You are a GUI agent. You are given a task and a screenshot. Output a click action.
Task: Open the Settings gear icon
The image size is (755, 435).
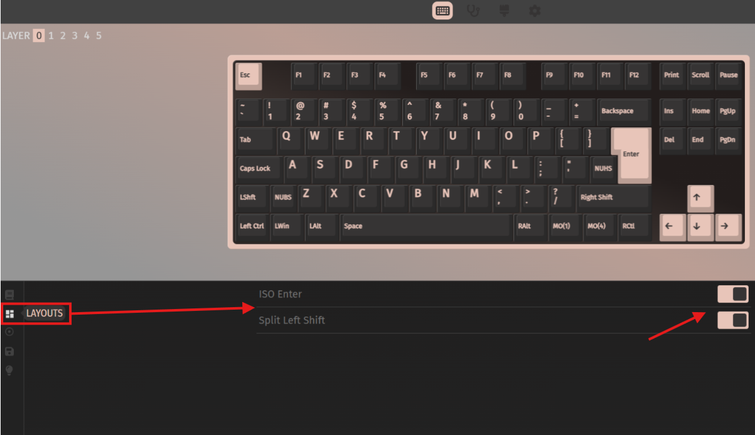(x=535, y=11)
